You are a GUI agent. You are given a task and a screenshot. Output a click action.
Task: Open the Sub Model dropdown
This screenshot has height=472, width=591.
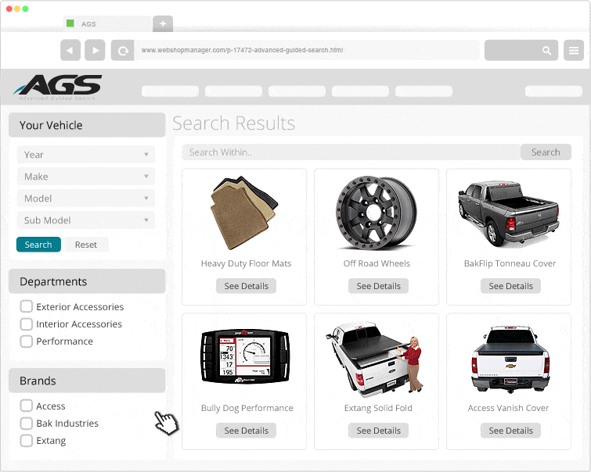tap(85, 220)
